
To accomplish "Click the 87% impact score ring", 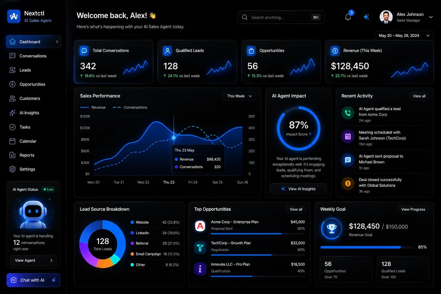I will click(299, 128).
